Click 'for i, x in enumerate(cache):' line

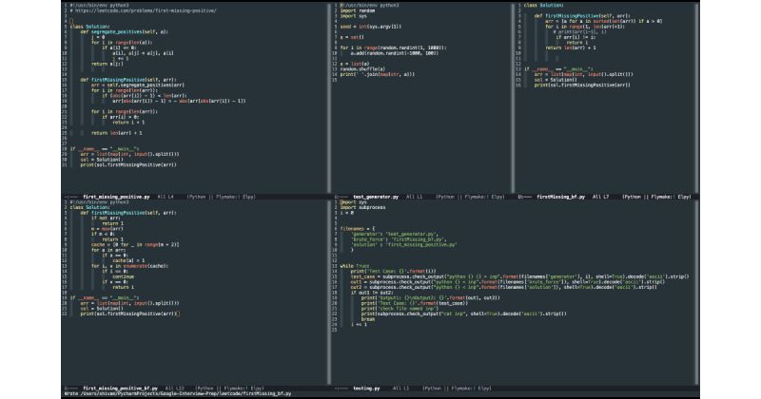coord(130,266)
